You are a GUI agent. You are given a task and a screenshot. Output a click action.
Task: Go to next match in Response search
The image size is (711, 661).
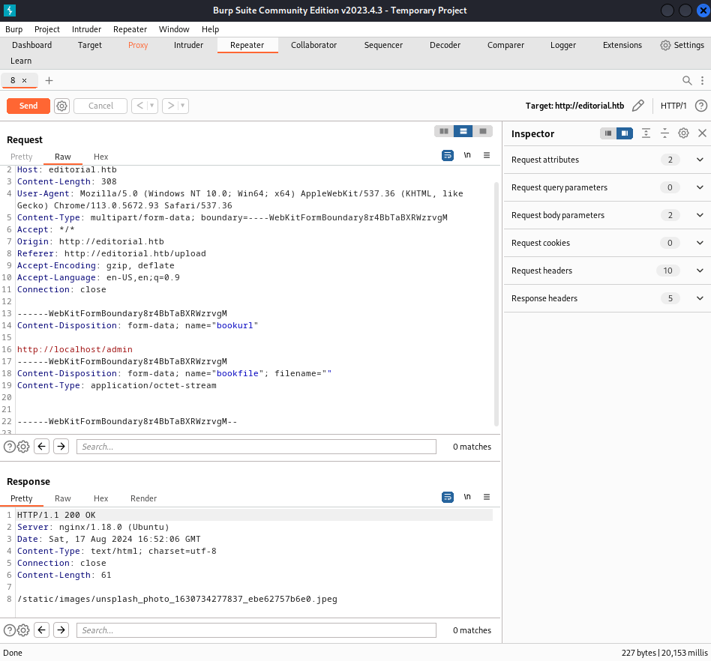click(x=61, y=630)
